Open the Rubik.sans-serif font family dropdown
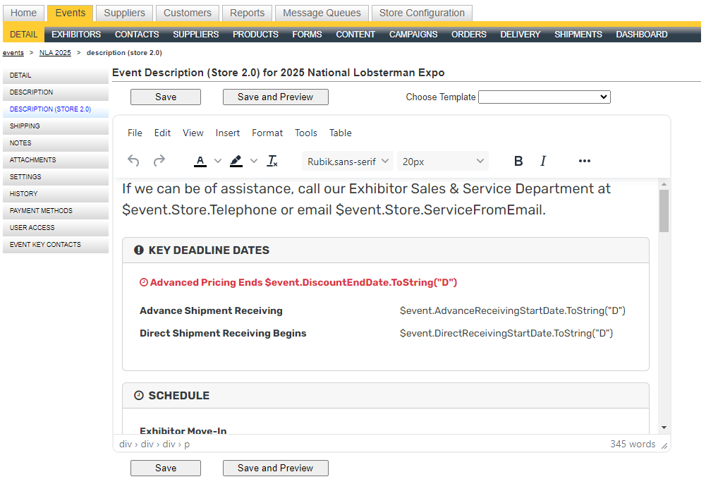Image resolution: width=706 pixels, height=484 pixels. [x=347, y=161]
